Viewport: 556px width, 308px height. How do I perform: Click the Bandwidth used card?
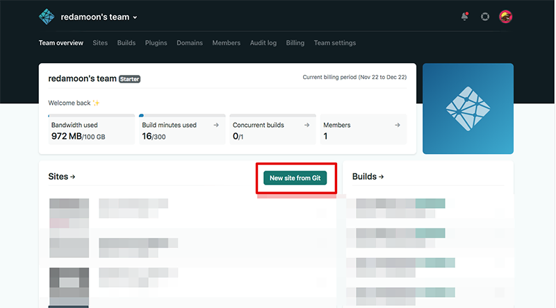[92, 130]
